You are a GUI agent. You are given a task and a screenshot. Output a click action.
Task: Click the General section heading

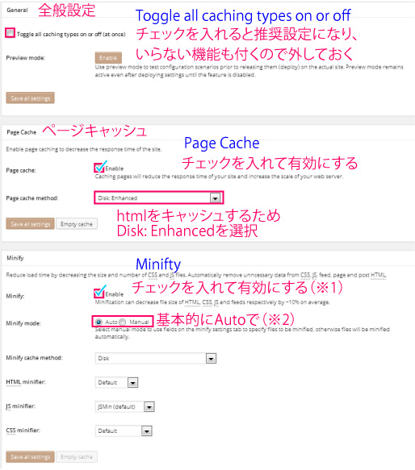17,10
